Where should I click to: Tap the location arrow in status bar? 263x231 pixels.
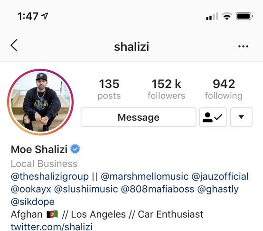click(45, 16)
